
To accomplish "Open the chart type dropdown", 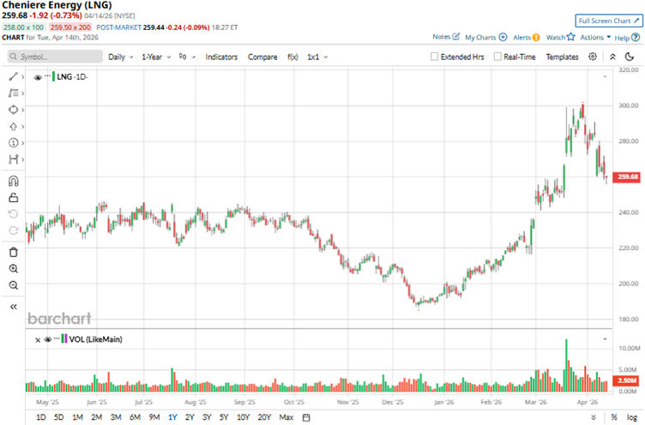I will pyautogui.click(x=187, y=57).
